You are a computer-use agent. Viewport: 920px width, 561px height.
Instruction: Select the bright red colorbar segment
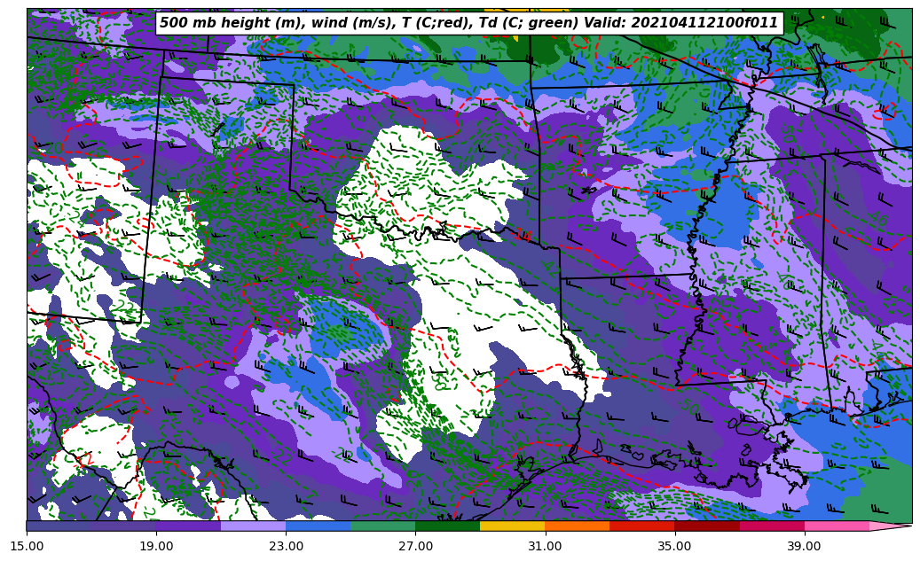(x=641, y=526)
